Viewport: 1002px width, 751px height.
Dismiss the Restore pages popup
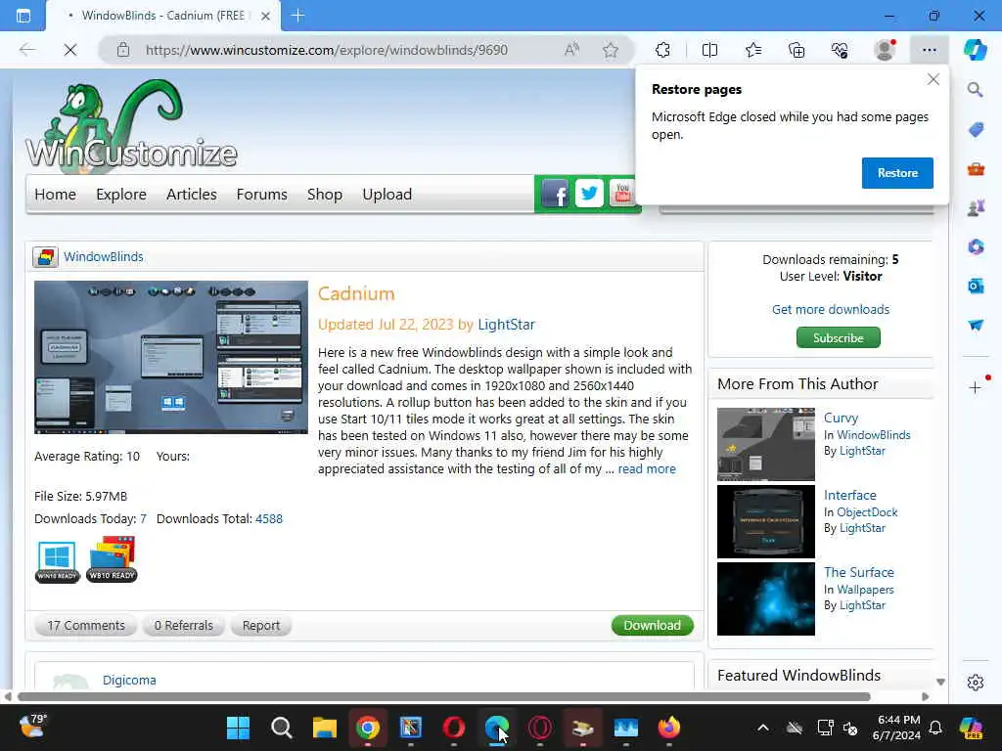933,79
